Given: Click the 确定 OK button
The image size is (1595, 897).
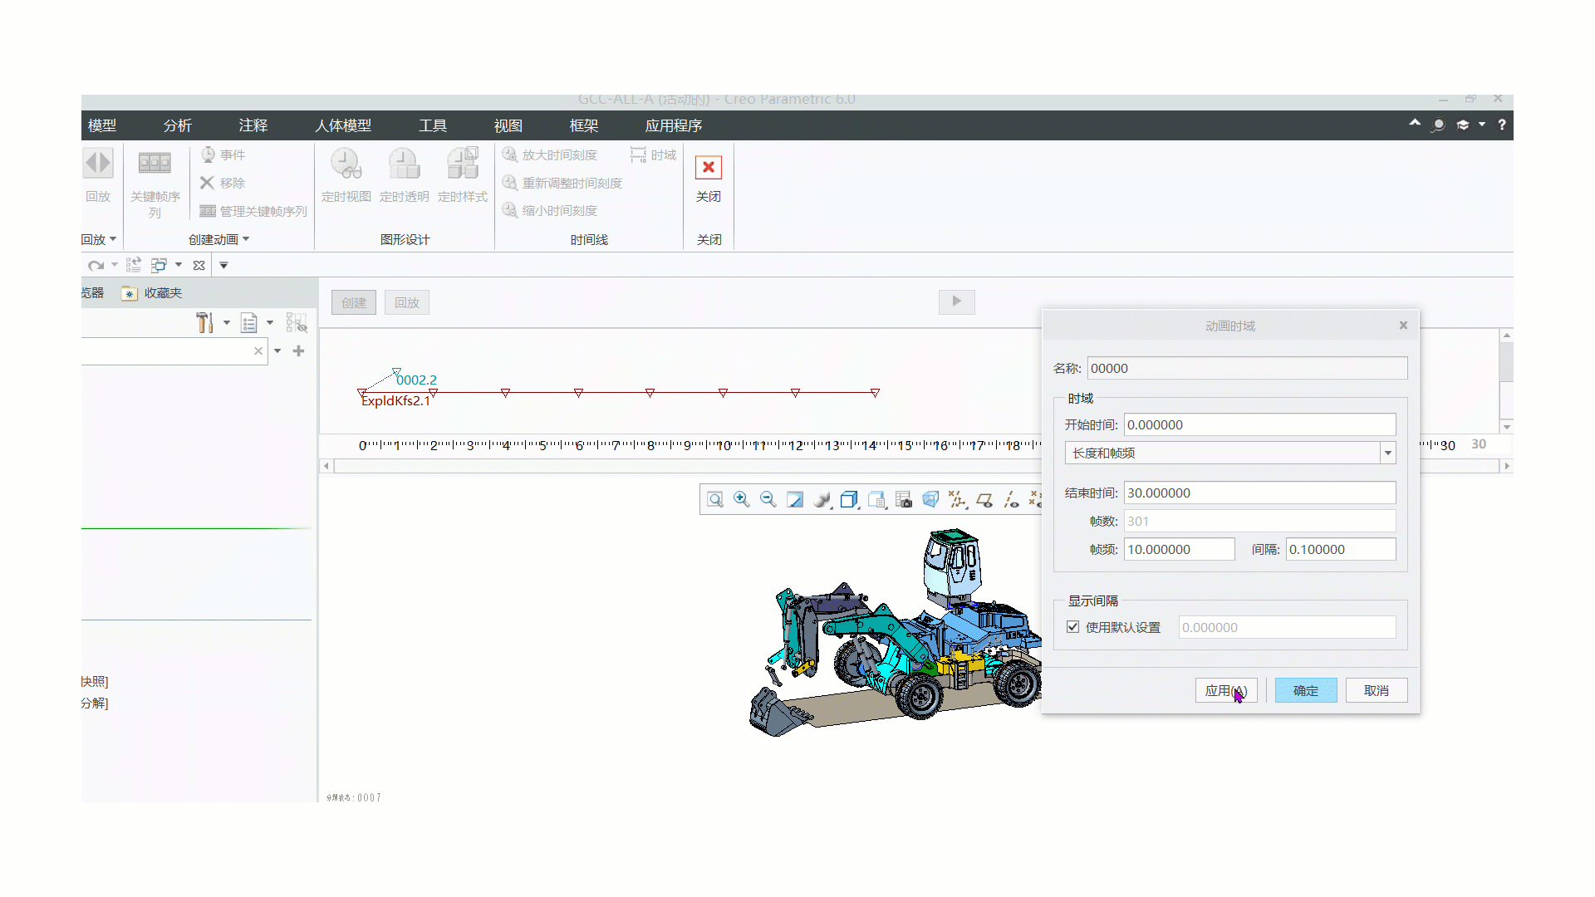Looking at the screenshot, I should click(x=1306, y=690).
